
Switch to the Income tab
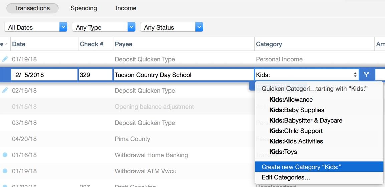click(126, 8)
